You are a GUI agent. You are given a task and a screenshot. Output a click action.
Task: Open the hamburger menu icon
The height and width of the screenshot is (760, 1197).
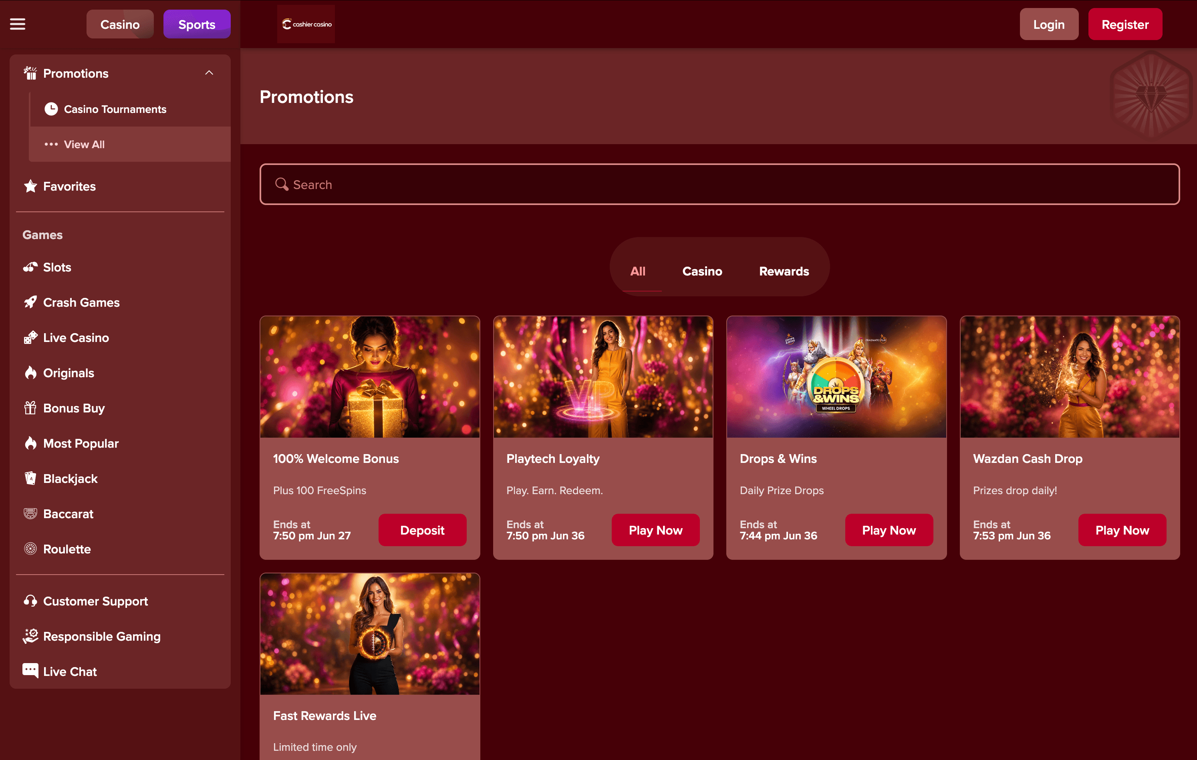(17, 24)
